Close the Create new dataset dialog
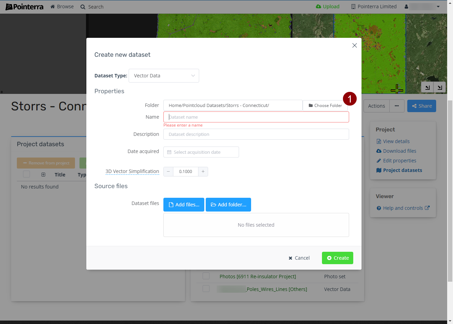453x324 pixels. point(354,45)
